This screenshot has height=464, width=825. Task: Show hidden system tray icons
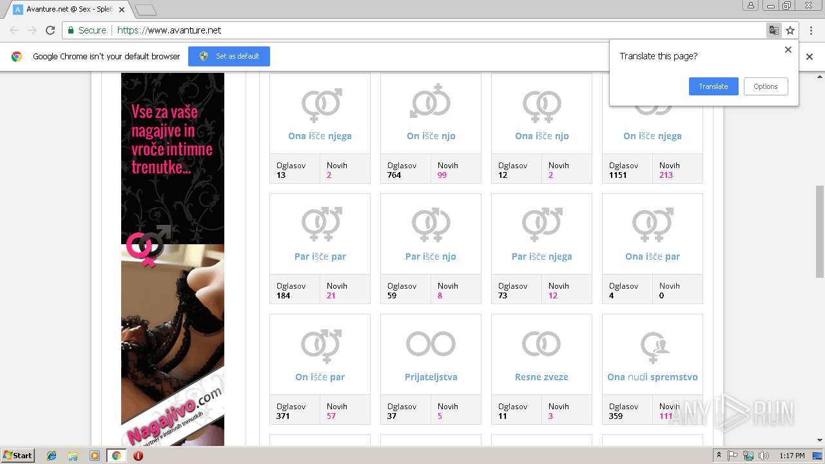tap(719, 456)
